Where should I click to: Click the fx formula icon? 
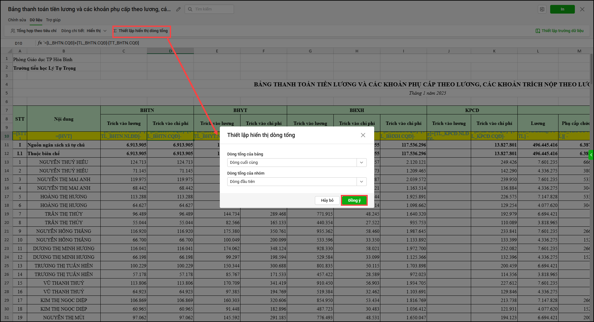click(x=40, y=43)
